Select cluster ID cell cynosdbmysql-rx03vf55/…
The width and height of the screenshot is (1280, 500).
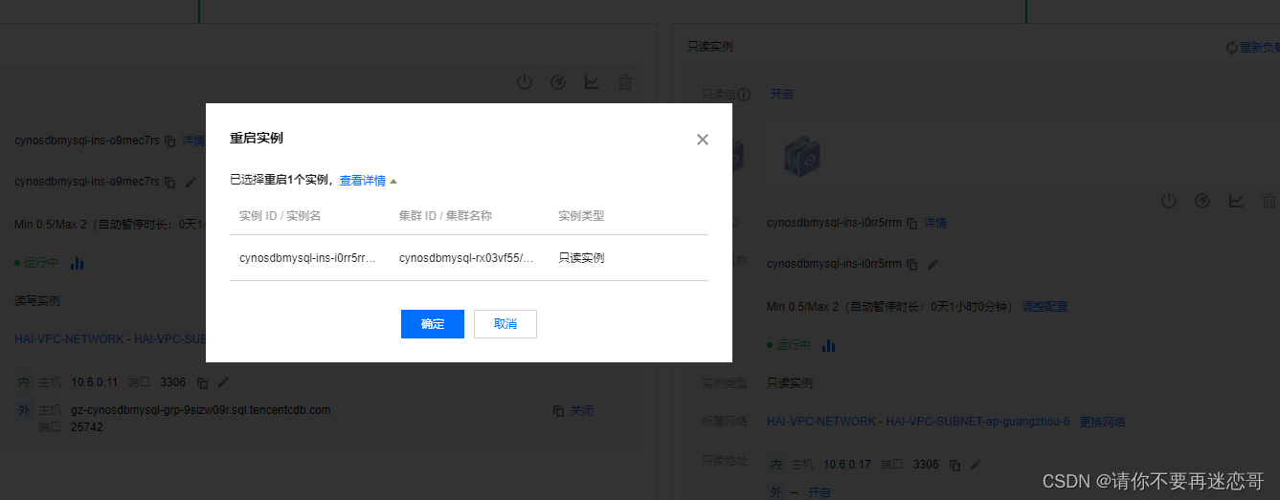point(466,258)
